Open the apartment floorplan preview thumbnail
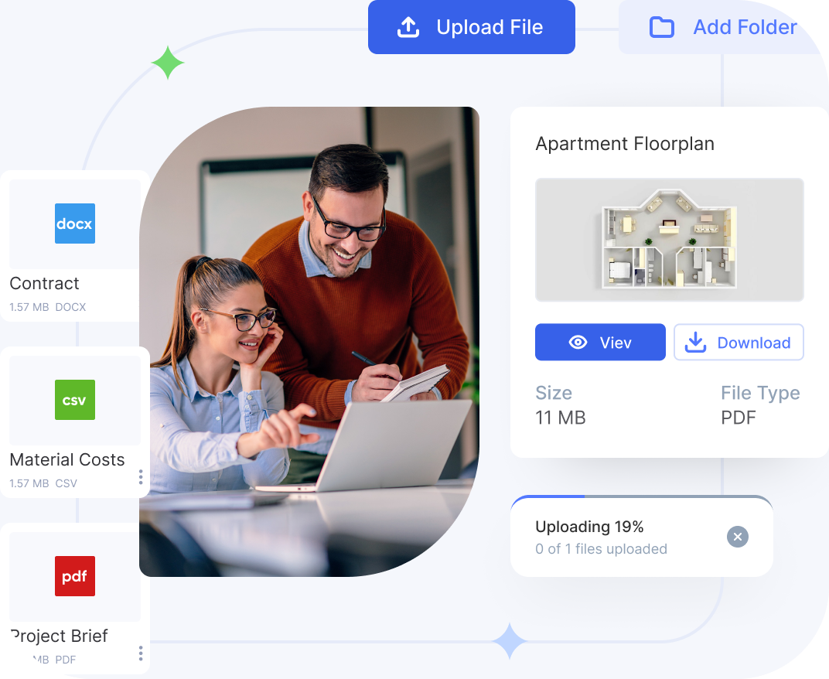Screen dimensions: 829x679 669,240
